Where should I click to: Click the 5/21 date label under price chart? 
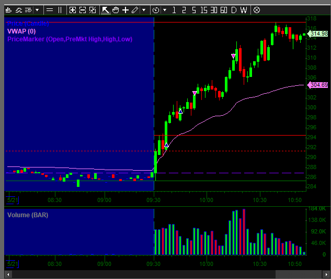pos(13,200)
